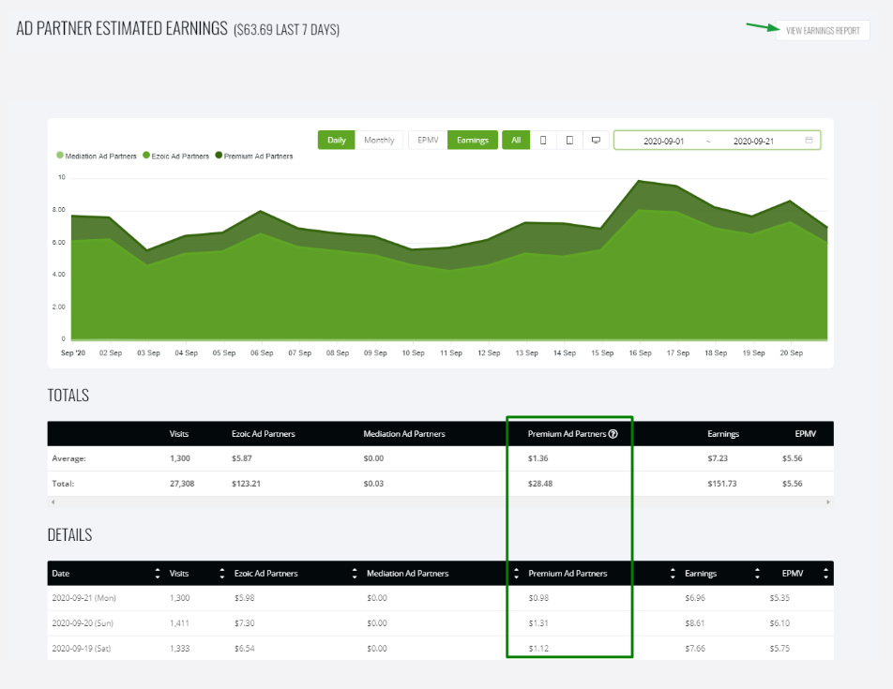
Task: Select the All devices tab
Action: 515,141
